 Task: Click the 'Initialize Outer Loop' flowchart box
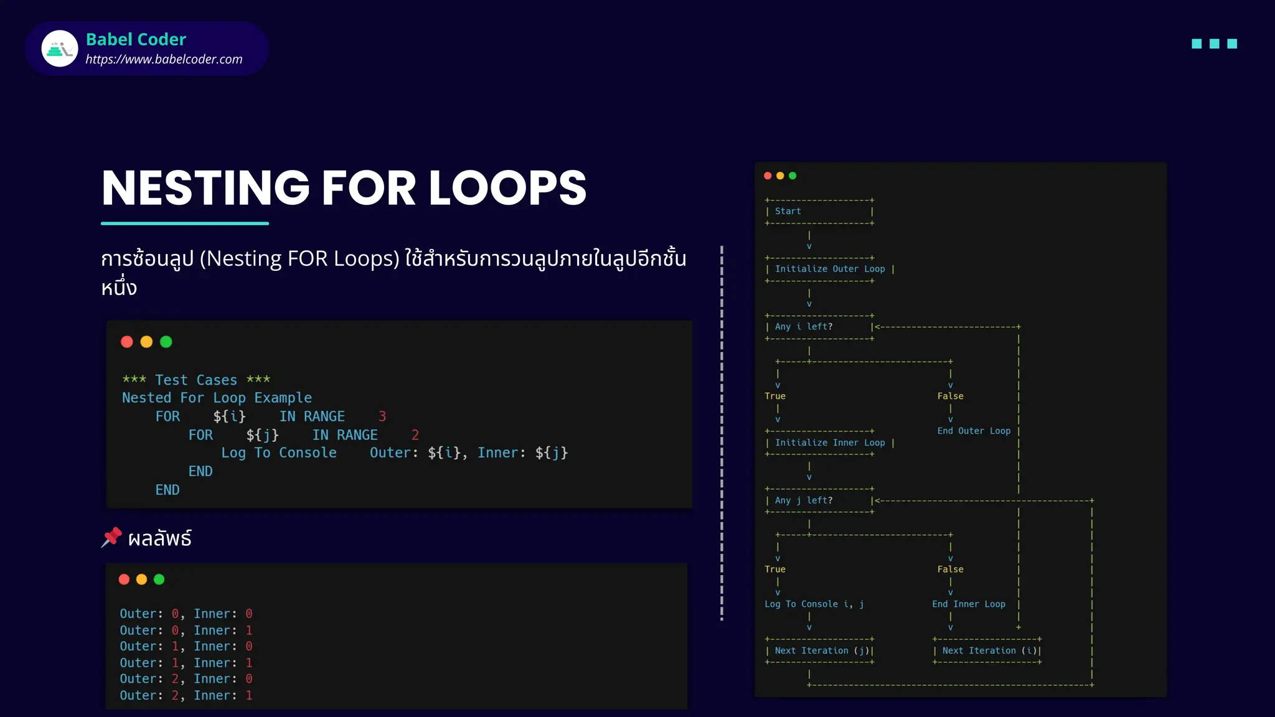[830, 269]
